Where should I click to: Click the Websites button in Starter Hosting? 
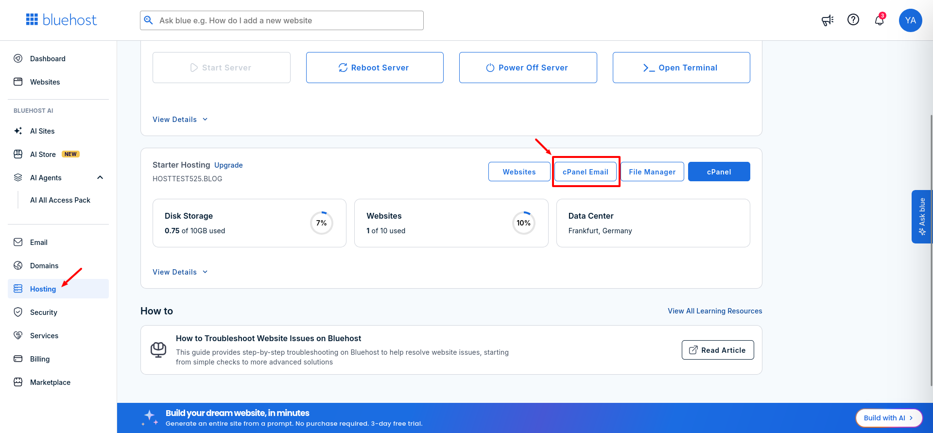point(519,172)
